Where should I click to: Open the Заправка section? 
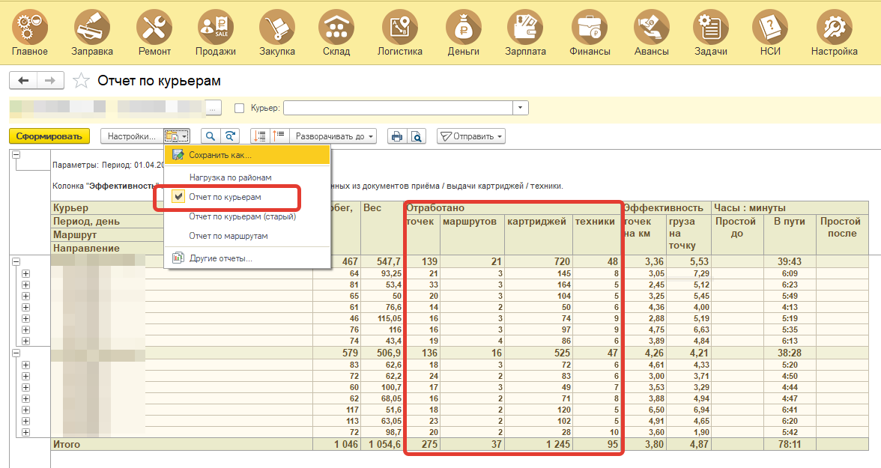tap(92, 34)
